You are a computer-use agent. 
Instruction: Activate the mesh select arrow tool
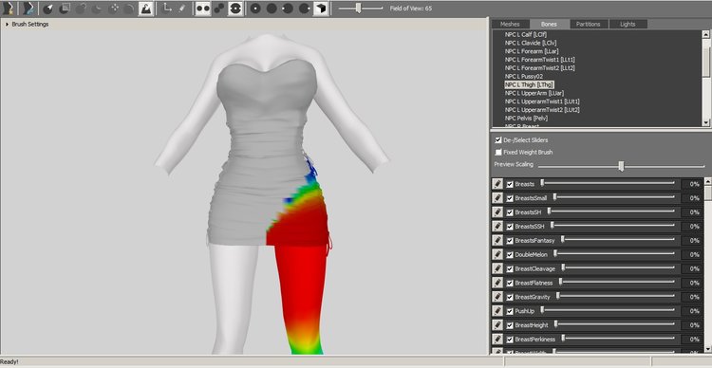pyautogui.click(x=47, y=9)
